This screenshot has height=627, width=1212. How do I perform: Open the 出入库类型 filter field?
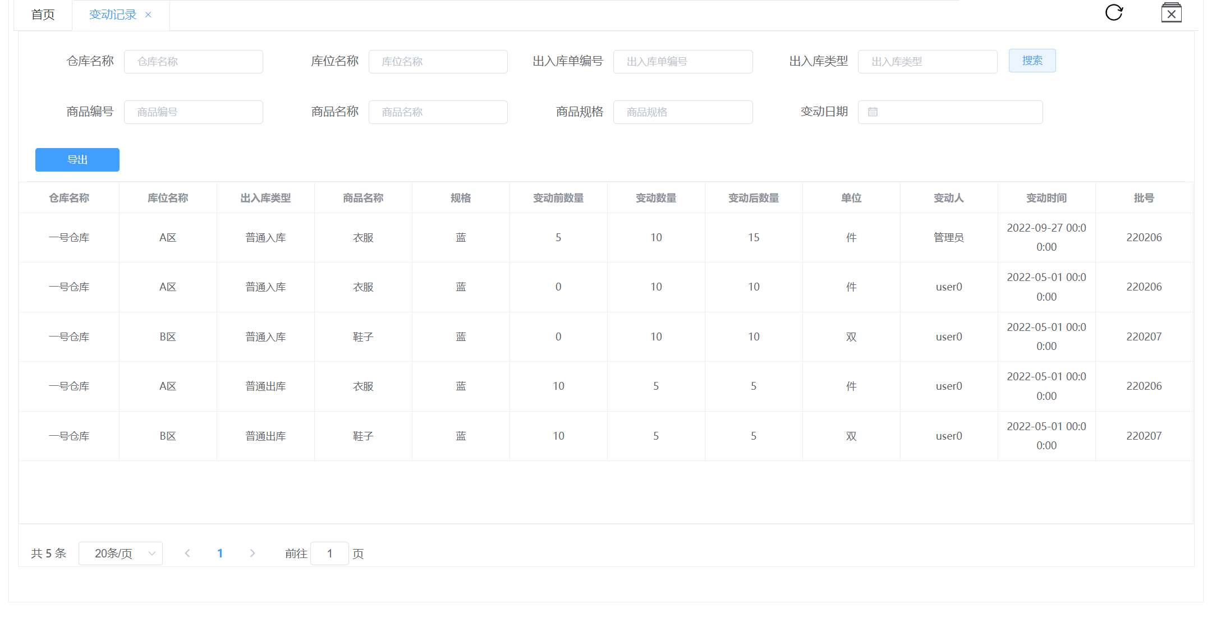[x=927, y=62]
